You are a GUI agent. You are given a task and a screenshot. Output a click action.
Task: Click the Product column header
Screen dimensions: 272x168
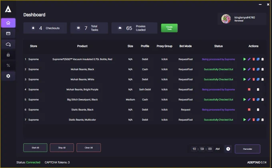tap(82, 46)
